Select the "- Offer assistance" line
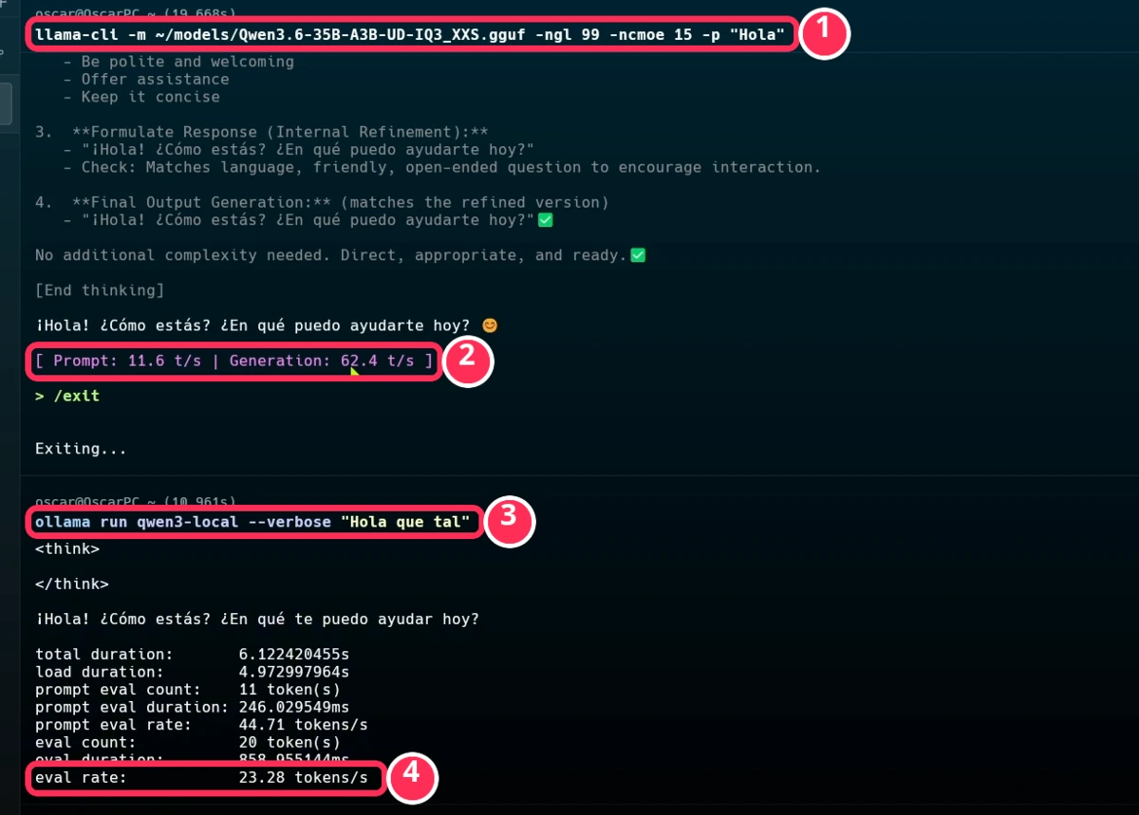This screenshot has width=1139, height=815. pyautogui.click(x=146, y=79)
